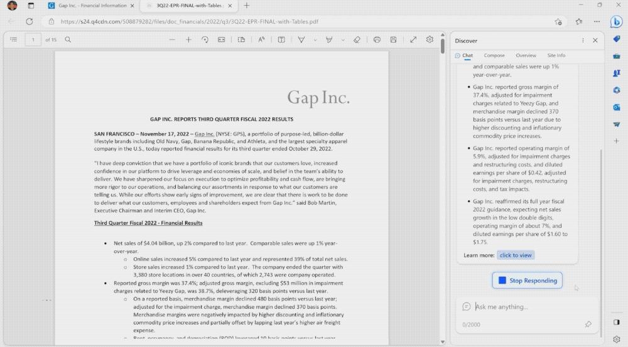
Task: Fit PDF page to width
Action: [x=222, y=40]
